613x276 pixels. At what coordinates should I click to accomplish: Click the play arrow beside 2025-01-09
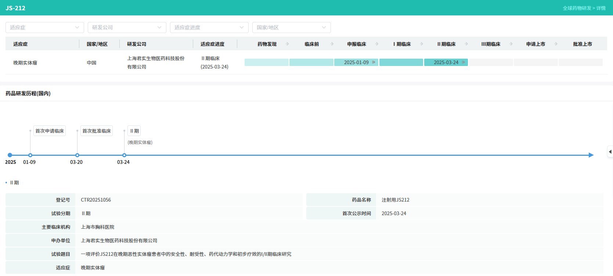[x=374, y=62]
